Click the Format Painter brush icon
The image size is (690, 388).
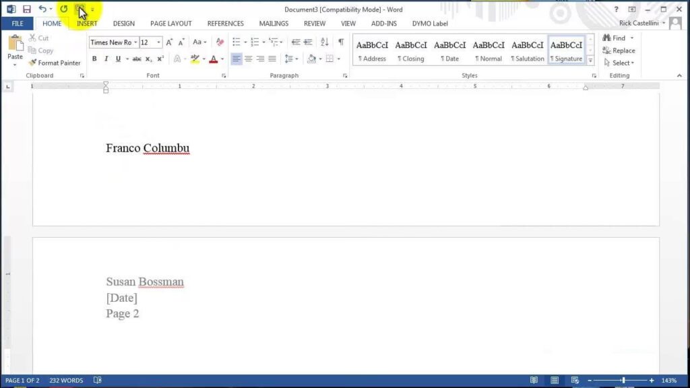pyautogui.click(x=32, y=63)
